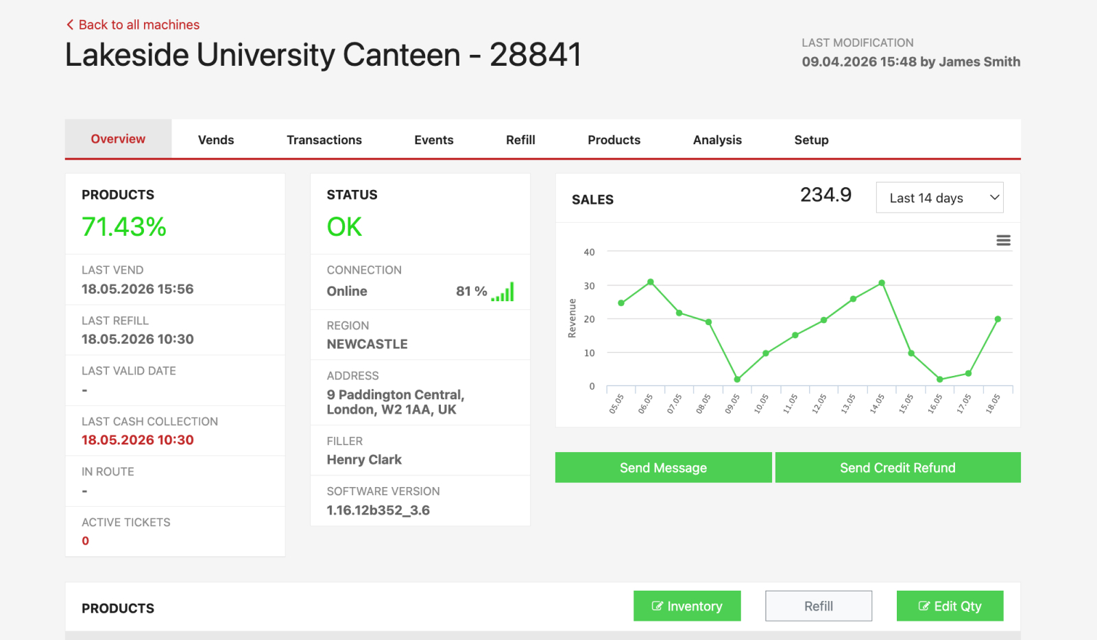1097x640 pixels.
Task: Click the 71.43% products percentage
Action: (x=124, y=227)
